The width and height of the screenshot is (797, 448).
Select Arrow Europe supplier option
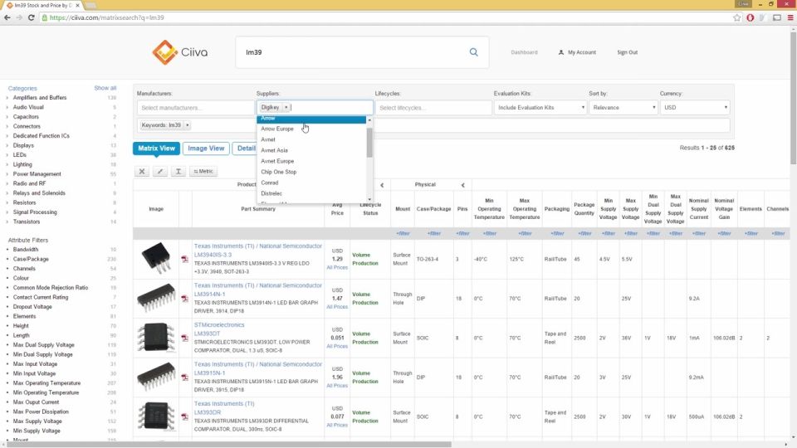pos(311,129)
